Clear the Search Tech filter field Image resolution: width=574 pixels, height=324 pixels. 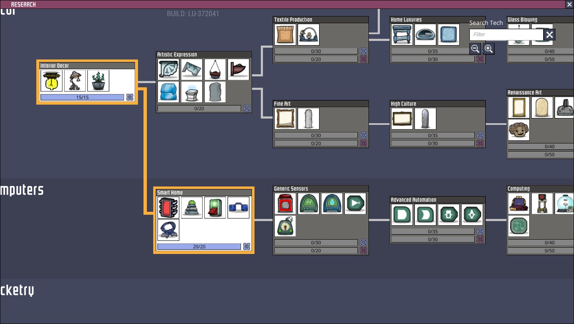click(x=549, y=35)
